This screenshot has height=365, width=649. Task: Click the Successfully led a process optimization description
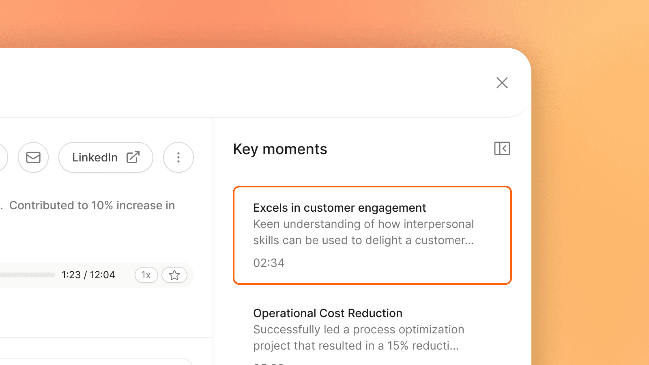(359, 337)
